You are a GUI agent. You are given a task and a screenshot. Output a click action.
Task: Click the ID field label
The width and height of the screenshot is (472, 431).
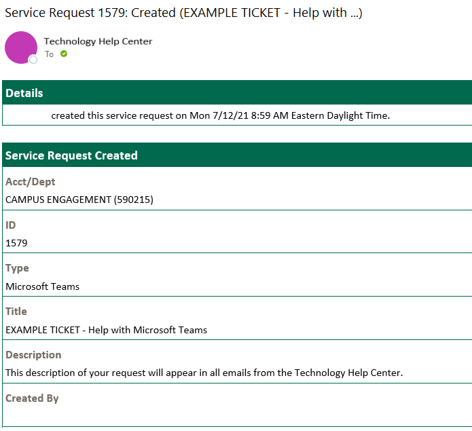click(x=11, y=225)
